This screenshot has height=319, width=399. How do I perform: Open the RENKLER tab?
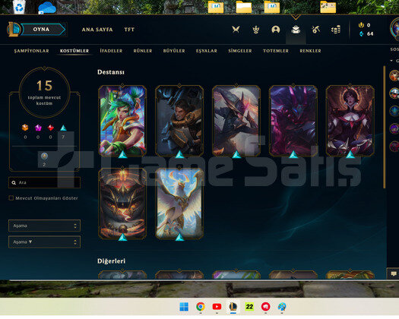(x=310, y=51)
